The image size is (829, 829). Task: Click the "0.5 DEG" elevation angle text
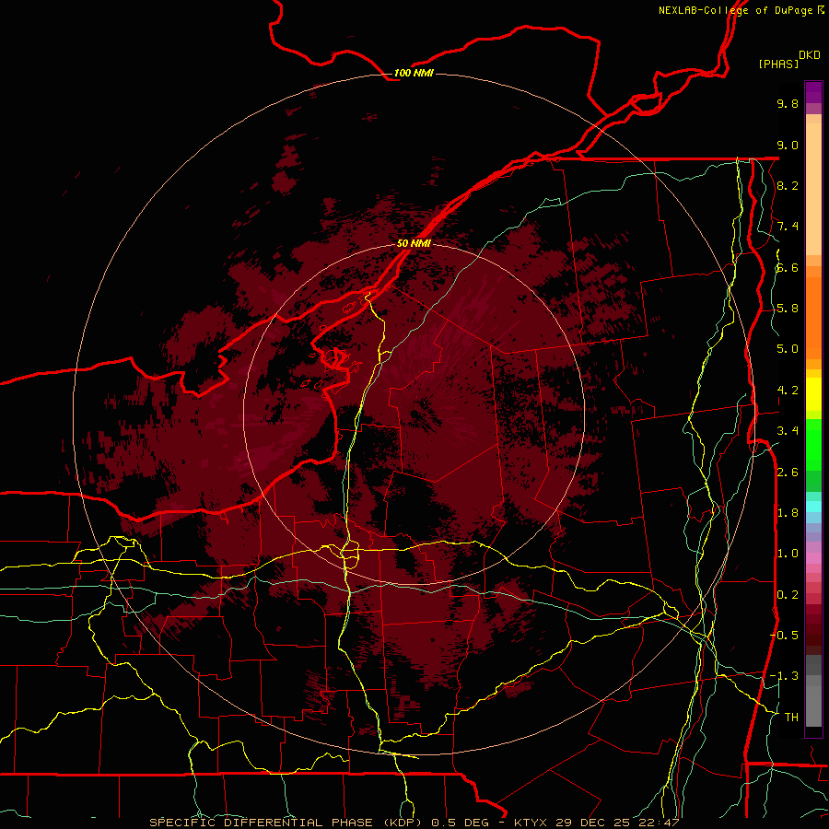tap(462, 823)
